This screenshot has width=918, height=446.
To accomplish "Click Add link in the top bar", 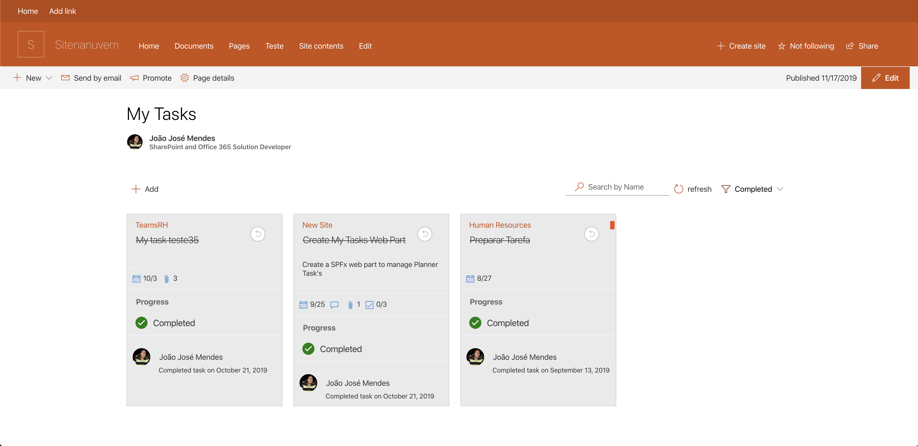I will [x=63, y=11].
